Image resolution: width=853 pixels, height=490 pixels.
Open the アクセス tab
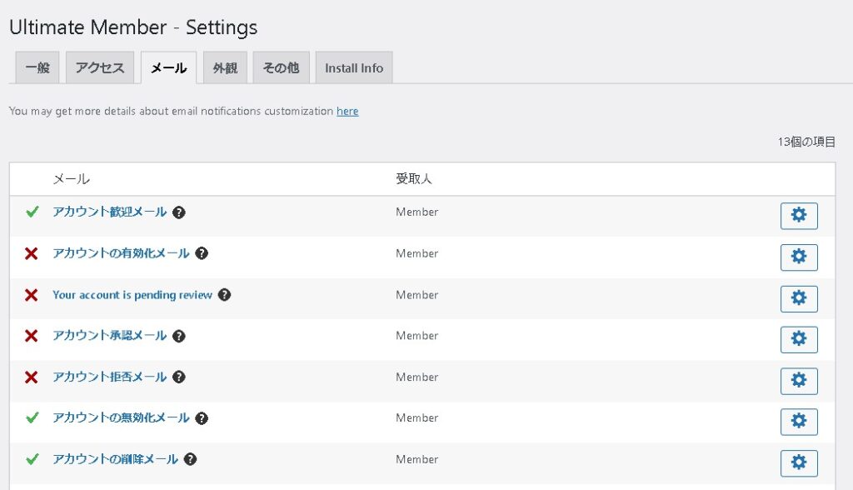[x=100, y=68]
